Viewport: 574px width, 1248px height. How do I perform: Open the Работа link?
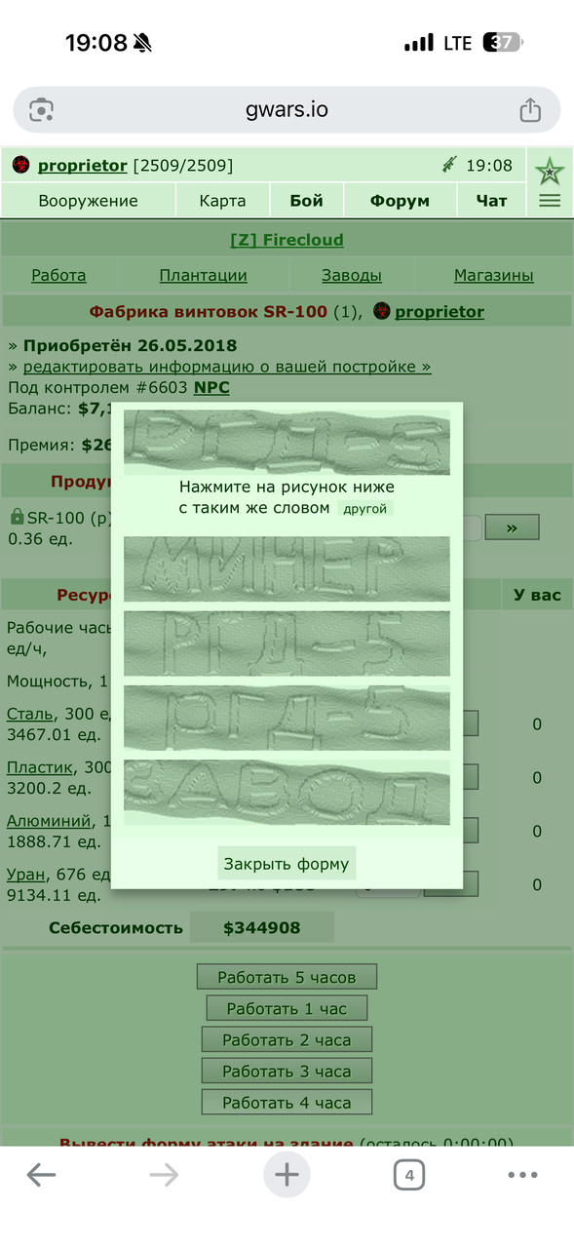pos(58,276)
